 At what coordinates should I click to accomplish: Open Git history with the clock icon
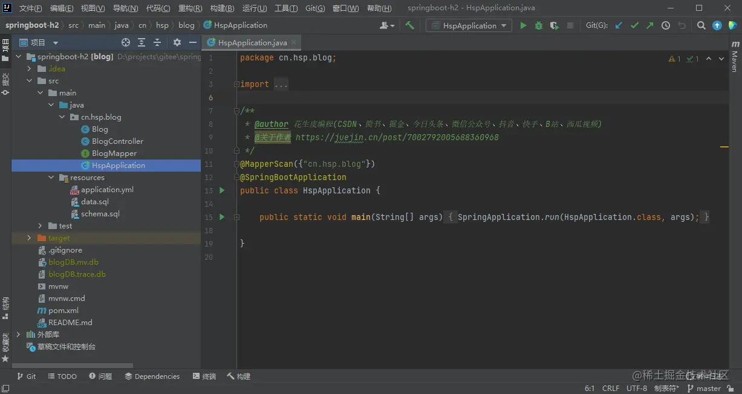666,25
